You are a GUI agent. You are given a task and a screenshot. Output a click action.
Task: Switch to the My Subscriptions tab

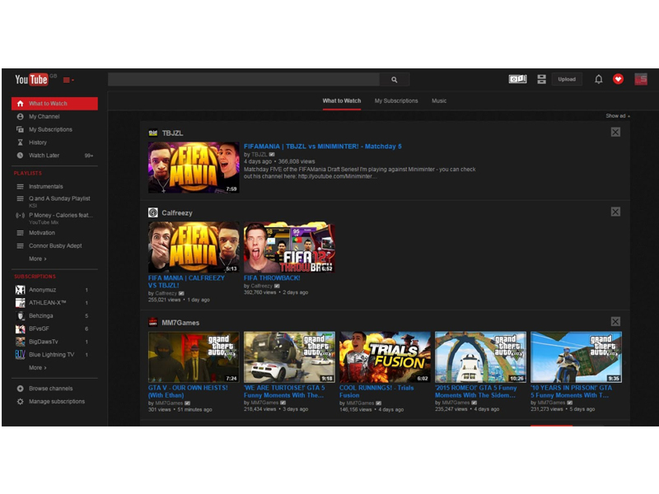pyautogui.click(x=396, y=101)
